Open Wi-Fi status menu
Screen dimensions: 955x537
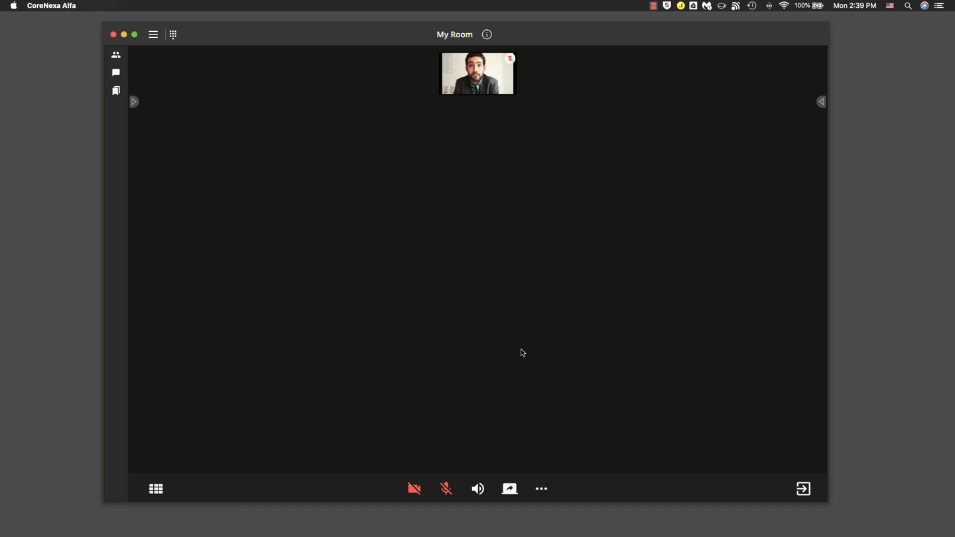coord(784,5)
